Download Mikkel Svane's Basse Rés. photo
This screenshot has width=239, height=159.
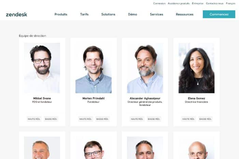point(51,119)
